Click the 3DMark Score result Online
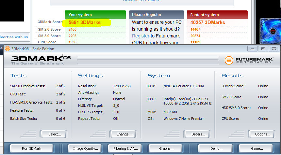 pyautogui.click(x=263, y=86)
